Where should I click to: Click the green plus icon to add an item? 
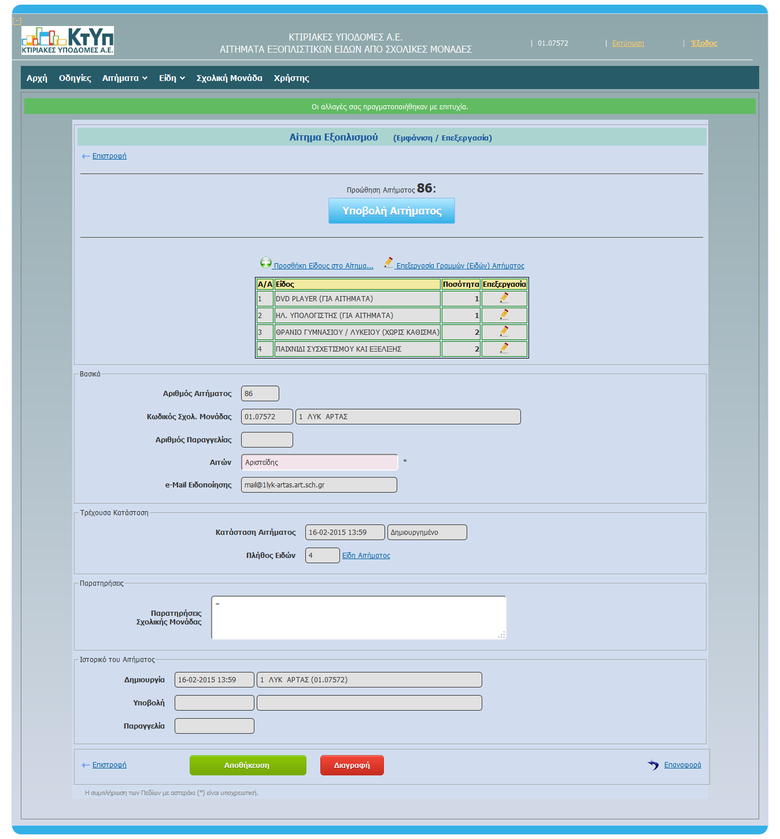click(x=266, y=263)
